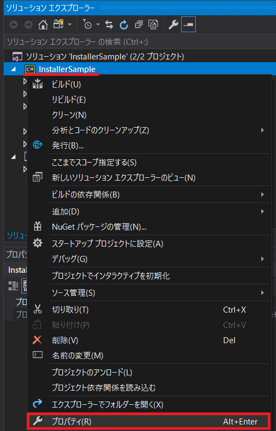Open the Pending Changes Filter dropdown arrow
Image resolution: width=276 pixels, height=431 pixels.
tap(98, 25)
